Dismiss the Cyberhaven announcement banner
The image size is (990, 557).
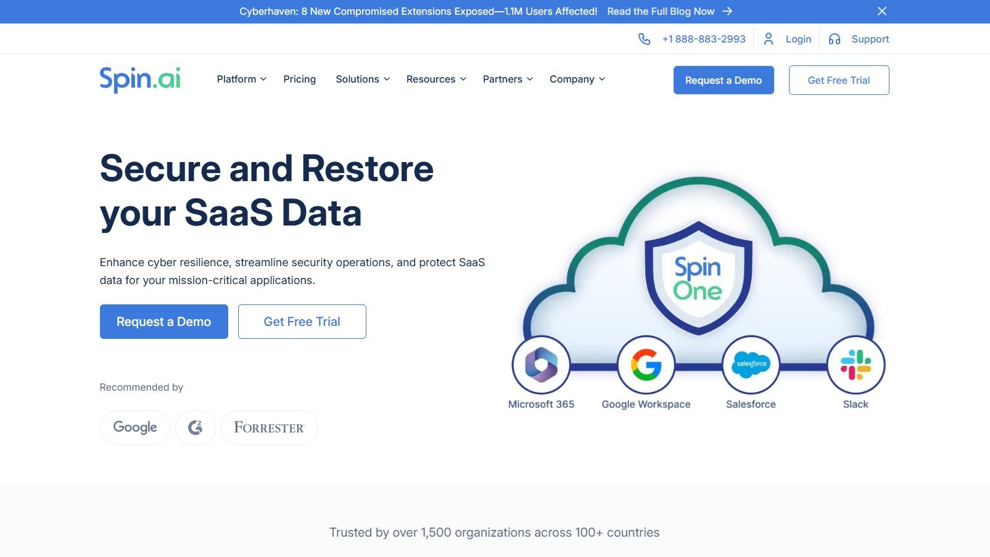click(x=881, y=11)
